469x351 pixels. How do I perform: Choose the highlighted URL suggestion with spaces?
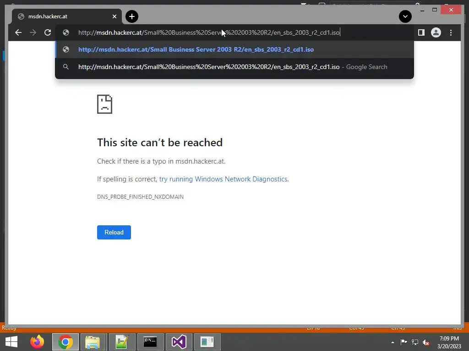[x=234, y=49]
